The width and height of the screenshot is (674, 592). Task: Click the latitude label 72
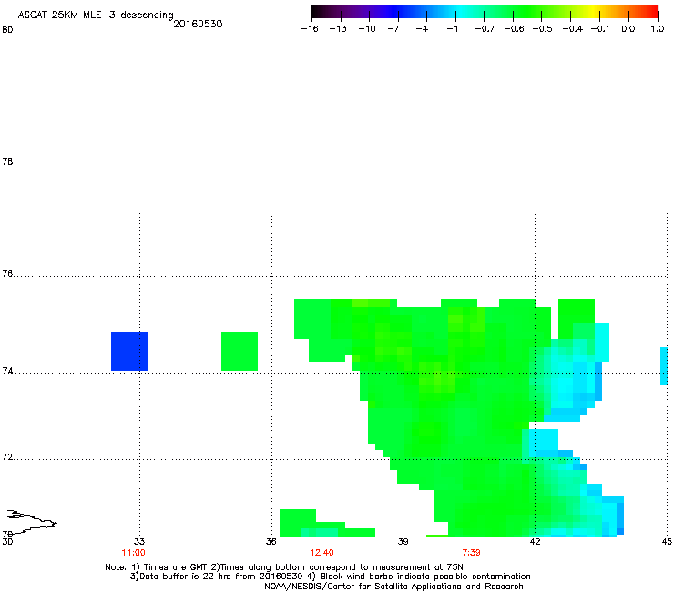(x=7, y=456)
